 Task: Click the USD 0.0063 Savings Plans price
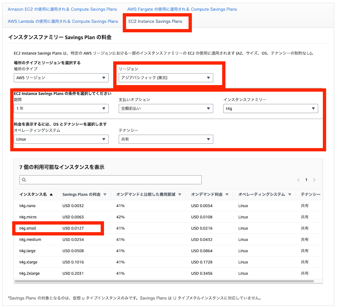point(73,217)
